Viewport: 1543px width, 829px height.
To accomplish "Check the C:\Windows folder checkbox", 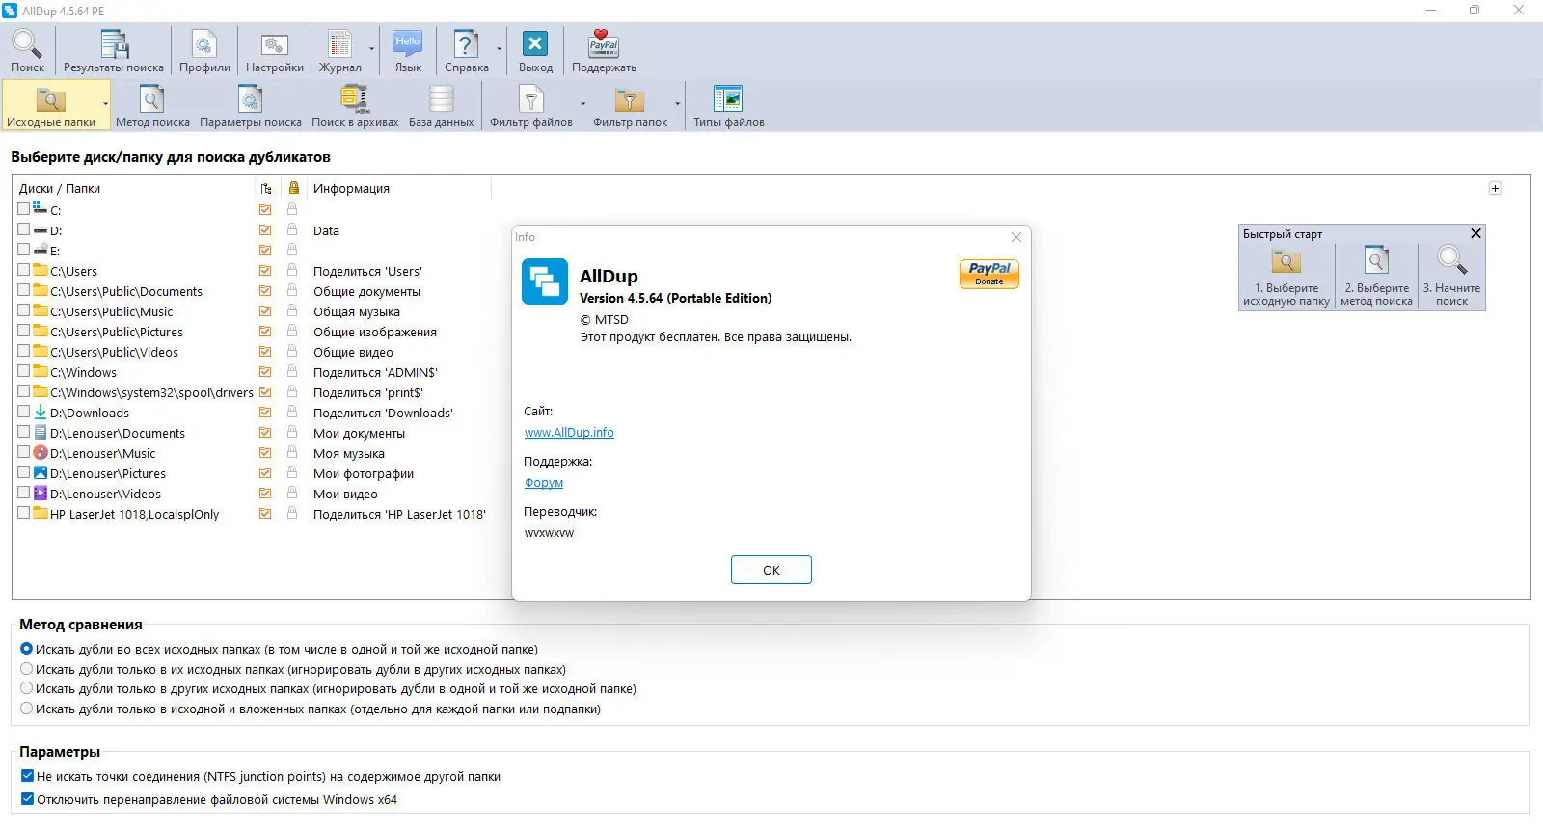I will [24, 371].
